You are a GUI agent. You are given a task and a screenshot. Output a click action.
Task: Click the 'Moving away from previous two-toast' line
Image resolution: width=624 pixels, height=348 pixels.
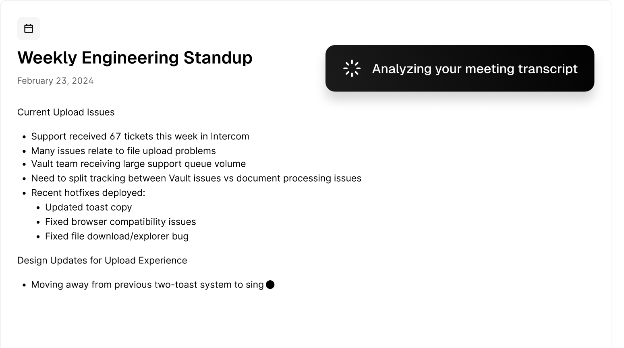pos(147,285)
